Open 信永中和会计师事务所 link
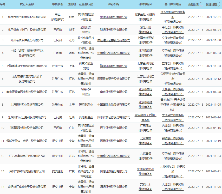The height and width of the screenshot is (194, 222). (x=173, y=17)
